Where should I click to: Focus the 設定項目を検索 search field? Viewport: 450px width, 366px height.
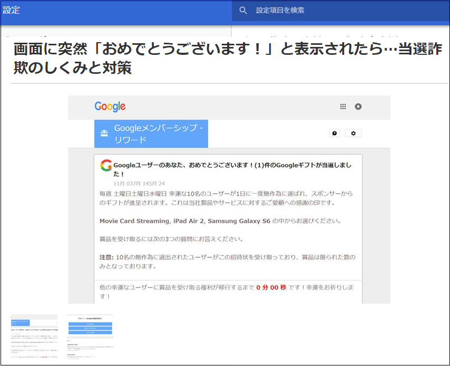tap(341, 11)
